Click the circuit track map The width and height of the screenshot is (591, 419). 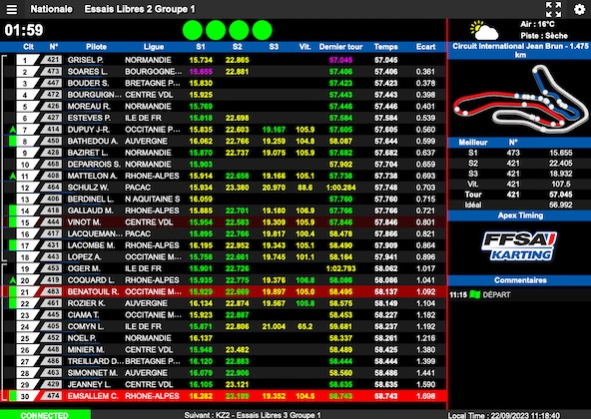coord(520,99)
